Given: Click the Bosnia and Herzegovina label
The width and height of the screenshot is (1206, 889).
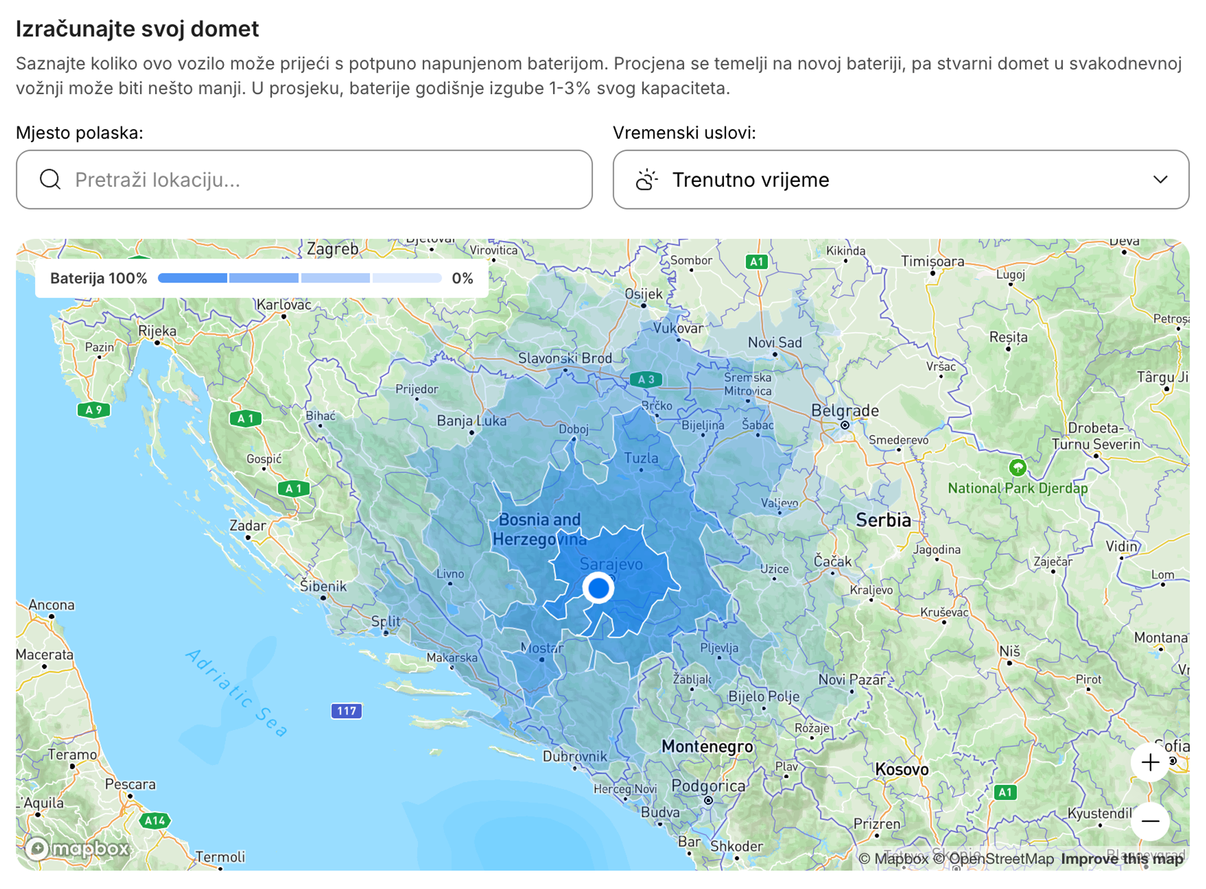Looking at the screenshot, I should tap(539, 529).
